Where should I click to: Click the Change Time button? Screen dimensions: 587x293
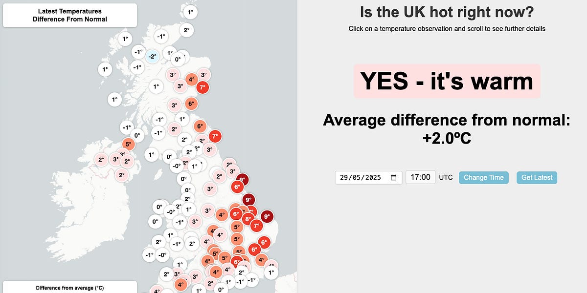(x=483, y=177)
